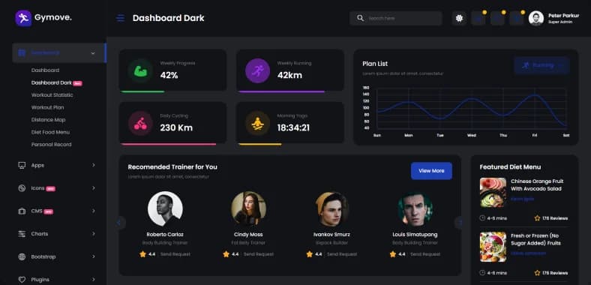The image size is (591, 285).
Task: Click the pink Daily Cycling icon
Action: [x=140, y=123]
